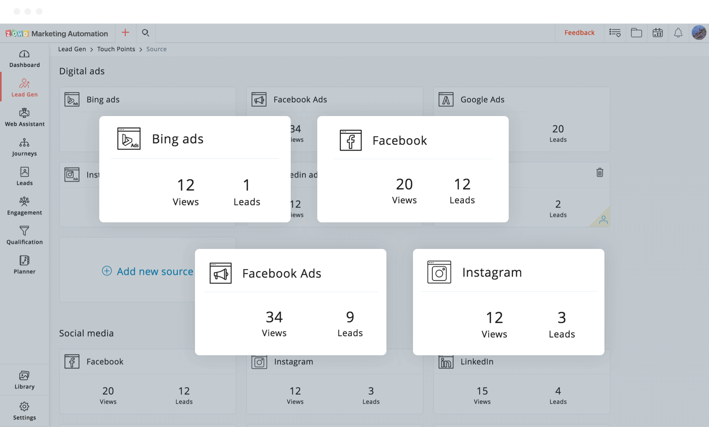Image resolution: width=709 pixels, height=427 pixels.
Task: Delete source using the trash icon
Action: point(600,173)
